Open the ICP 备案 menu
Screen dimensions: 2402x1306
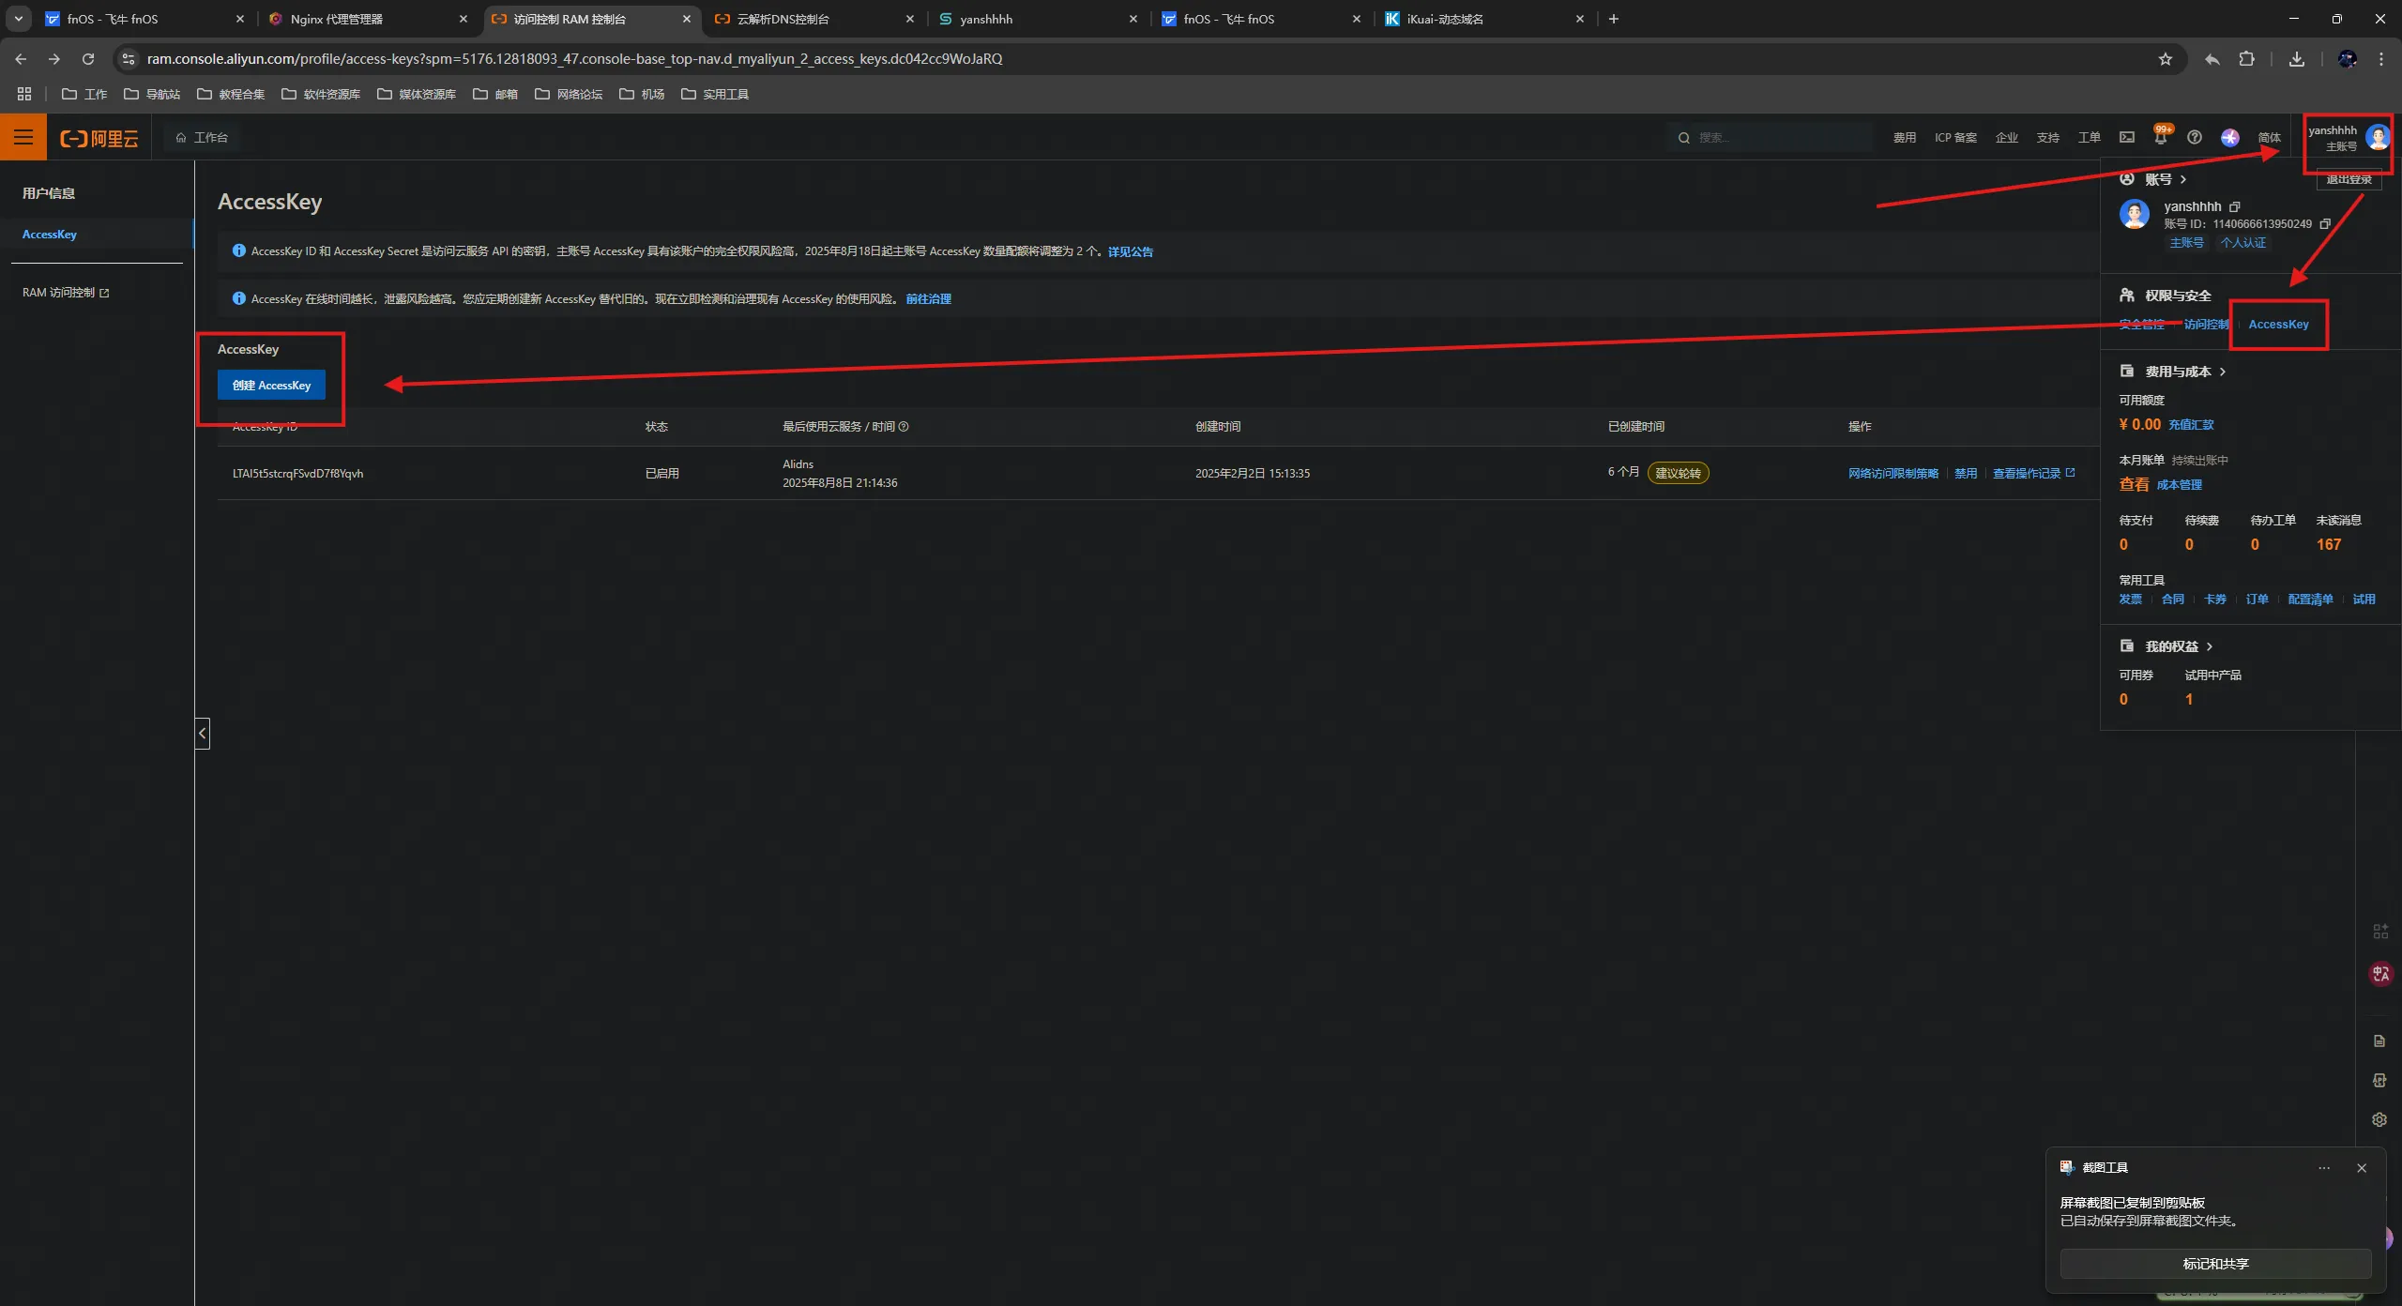pyautogui.click(x=1955, y=138)
